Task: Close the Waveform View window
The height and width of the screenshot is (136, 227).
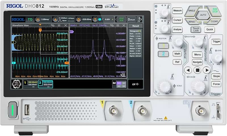Action: pyautogui.click(x=66, y=26)
